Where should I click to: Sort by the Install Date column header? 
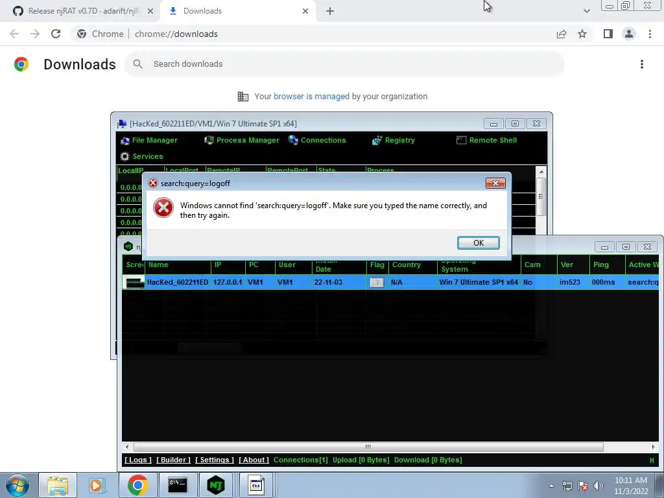point(338,265)
